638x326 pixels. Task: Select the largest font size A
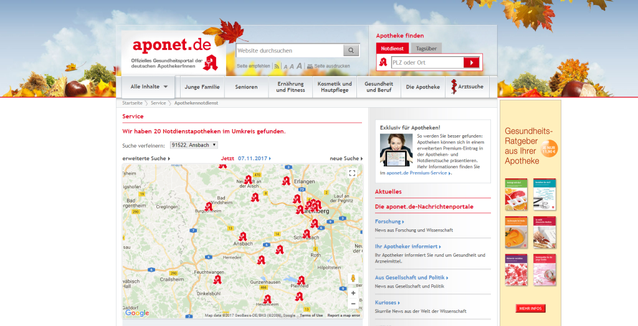299,65
